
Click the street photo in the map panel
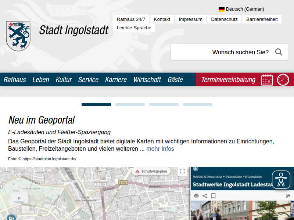coord(242,210)
